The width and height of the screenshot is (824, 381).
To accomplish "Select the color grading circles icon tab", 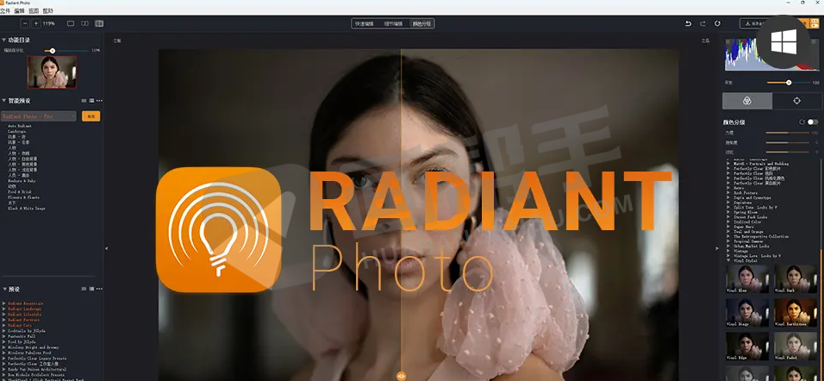I will pos(747,101).
